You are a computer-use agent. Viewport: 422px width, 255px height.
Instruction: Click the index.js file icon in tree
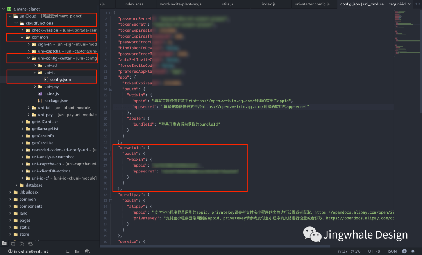point(40,93)
